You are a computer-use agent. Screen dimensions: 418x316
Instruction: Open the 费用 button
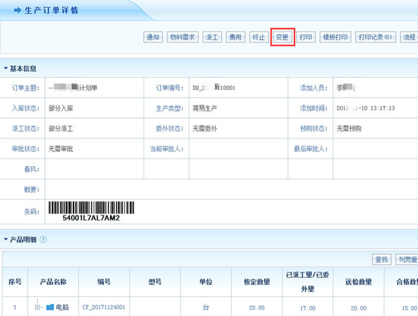pos(235,37)
